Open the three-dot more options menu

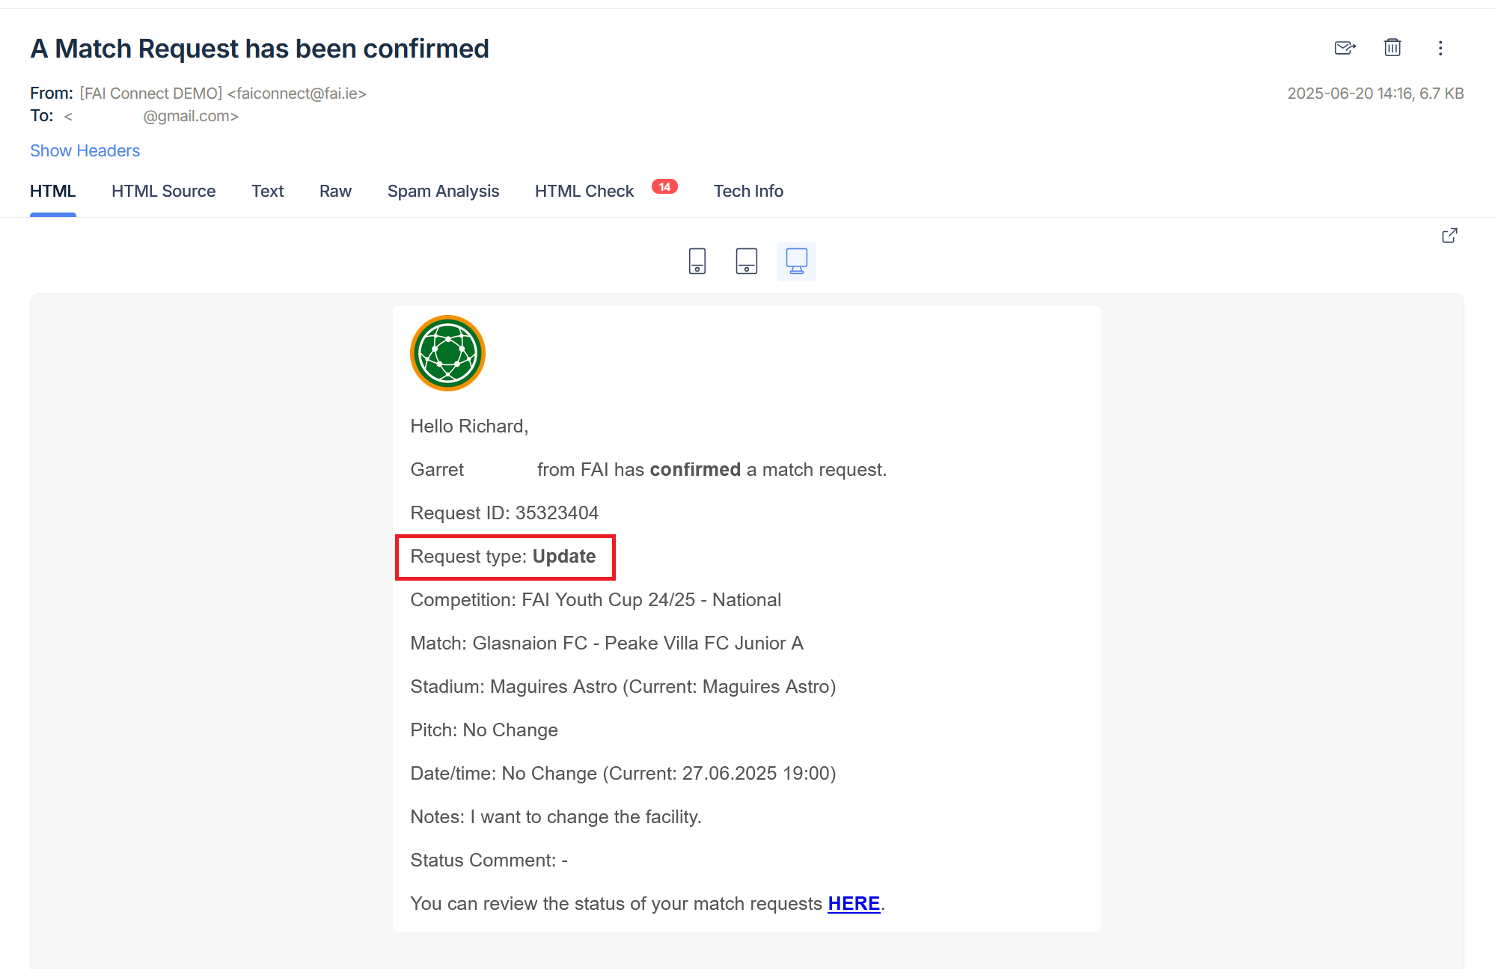1440,49
